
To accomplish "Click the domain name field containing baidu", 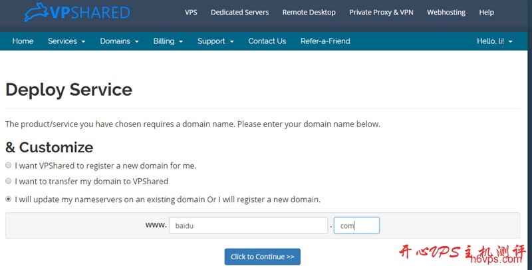I will [248, 225].
